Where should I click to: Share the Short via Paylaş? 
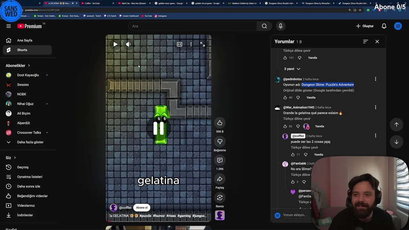click(x=220, y=179)
